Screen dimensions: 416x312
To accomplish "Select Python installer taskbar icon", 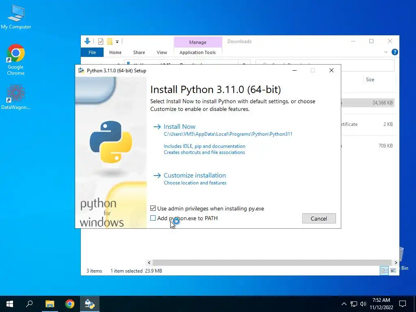I will point(90,304).
